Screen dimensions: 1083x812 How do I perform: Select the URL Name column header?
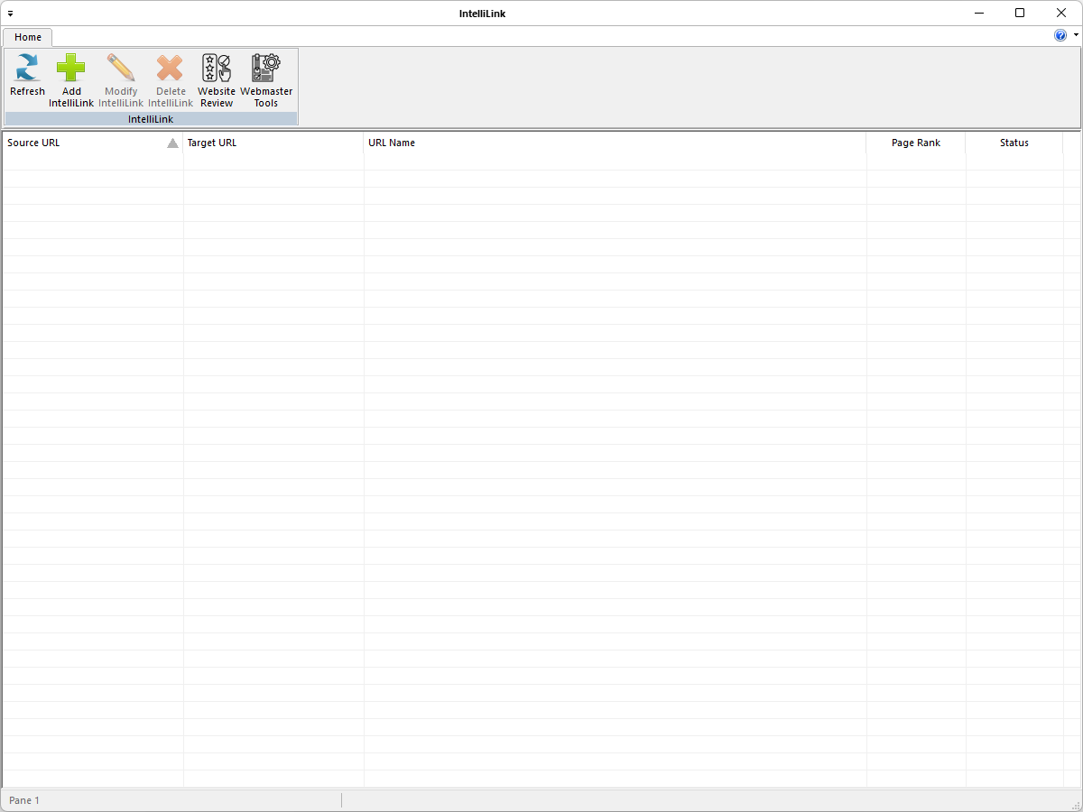[392, 143]
